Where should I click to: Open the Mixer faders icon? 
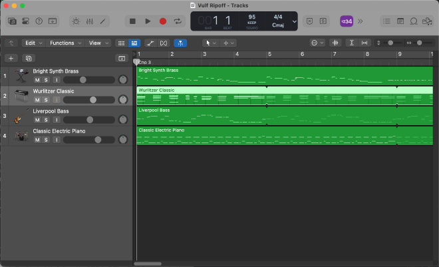90,21
